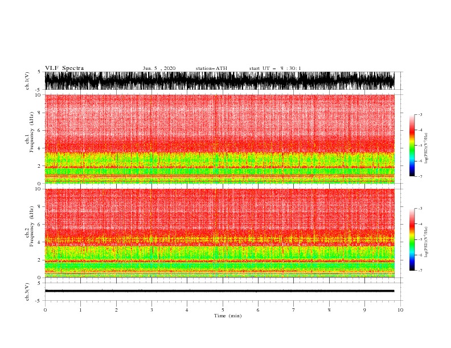This screenshot has height=348, width=451.
Task: Click the '5' tick on ch.1(V) axis
Action: tap(39, 72)
